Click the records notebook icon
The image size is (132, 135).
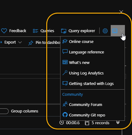(x=87, y=123)
